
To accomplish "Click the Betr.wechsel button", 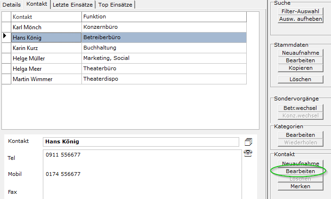I will [x=300, y=108].
